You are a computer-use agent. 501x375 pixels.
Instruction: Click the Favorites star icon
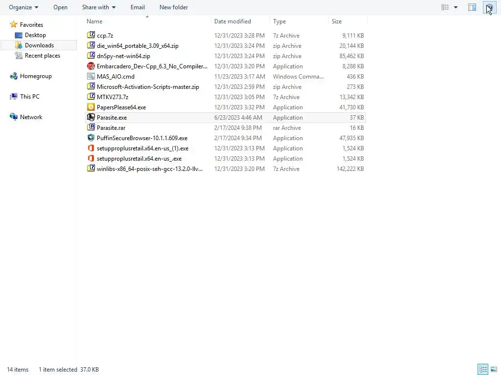tap(13, 24)
